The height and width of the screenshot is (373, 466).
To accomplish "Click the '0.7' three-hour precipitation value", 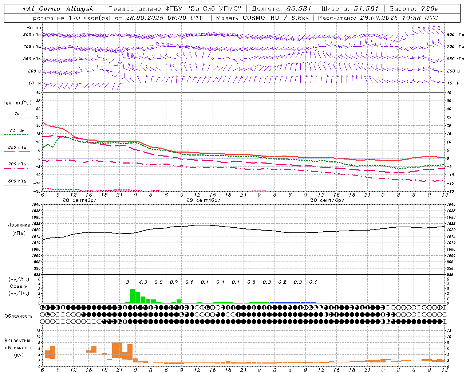I will click(x=174, y=282).
